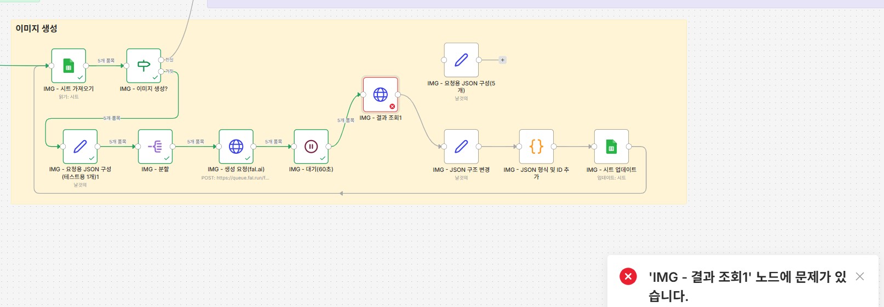Click the '거짓' output handle of the If node

click(x=161, y=71)
